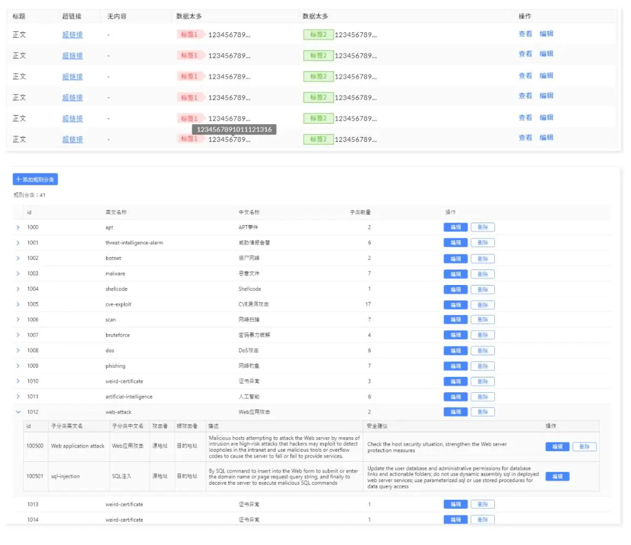The height and width of the screenshot is (545, 631).
Task: Click the 无内容 column header
Action: coord(117,16)
